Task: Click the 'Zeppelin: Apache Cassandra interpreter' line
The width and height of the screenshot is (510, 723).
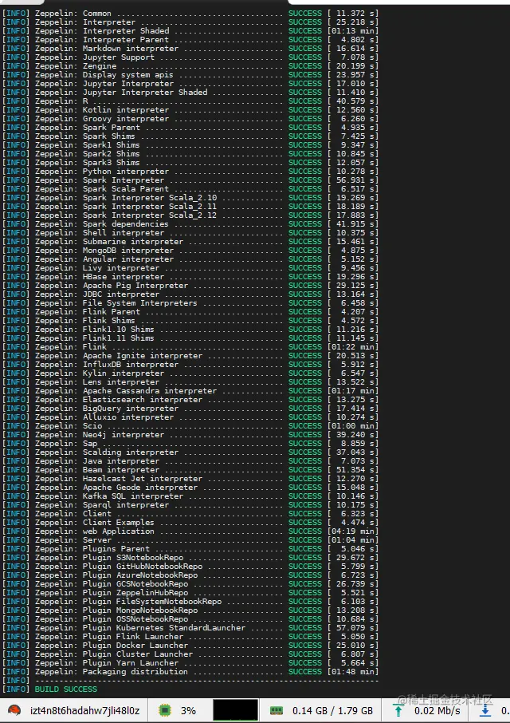Action: (x=190, y=390)
